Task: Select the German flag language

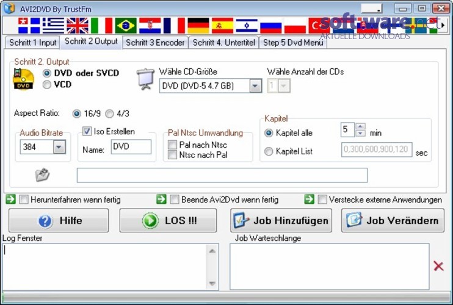Action: [198, 26]
